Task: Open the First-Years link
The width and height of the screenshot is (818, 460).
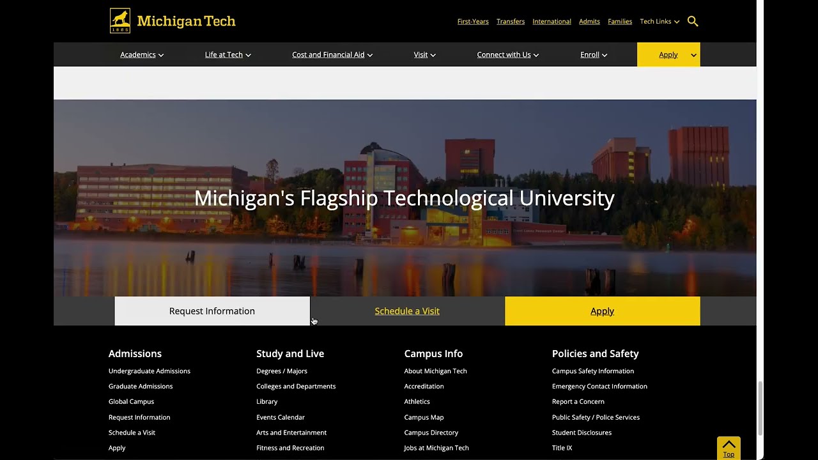Action: [473, 22]
